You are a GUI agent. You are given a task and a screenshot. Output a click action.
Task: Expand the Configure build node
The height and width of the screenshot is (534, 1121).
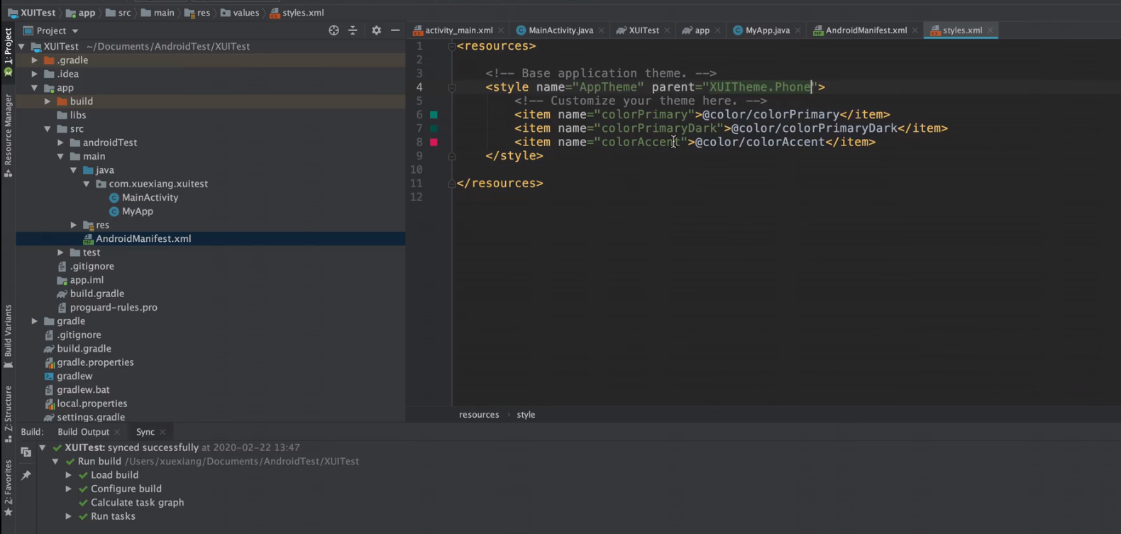(68, 489)
